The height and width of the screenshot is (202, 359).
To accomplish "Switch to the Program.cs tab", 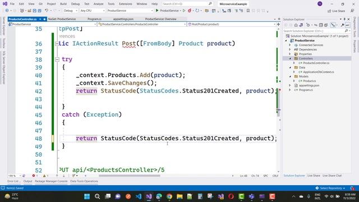I will [x=94, y=19].
